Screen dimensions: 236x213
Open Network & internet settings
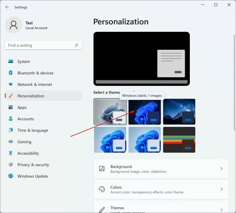[x=43, y=84]
